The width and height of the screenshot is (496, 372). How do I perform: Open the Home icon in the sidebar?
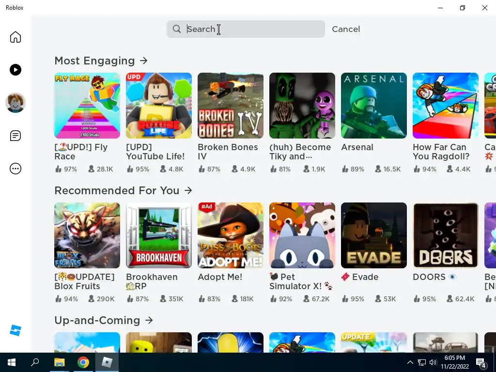pyautogui.click(x=15, y=37)
